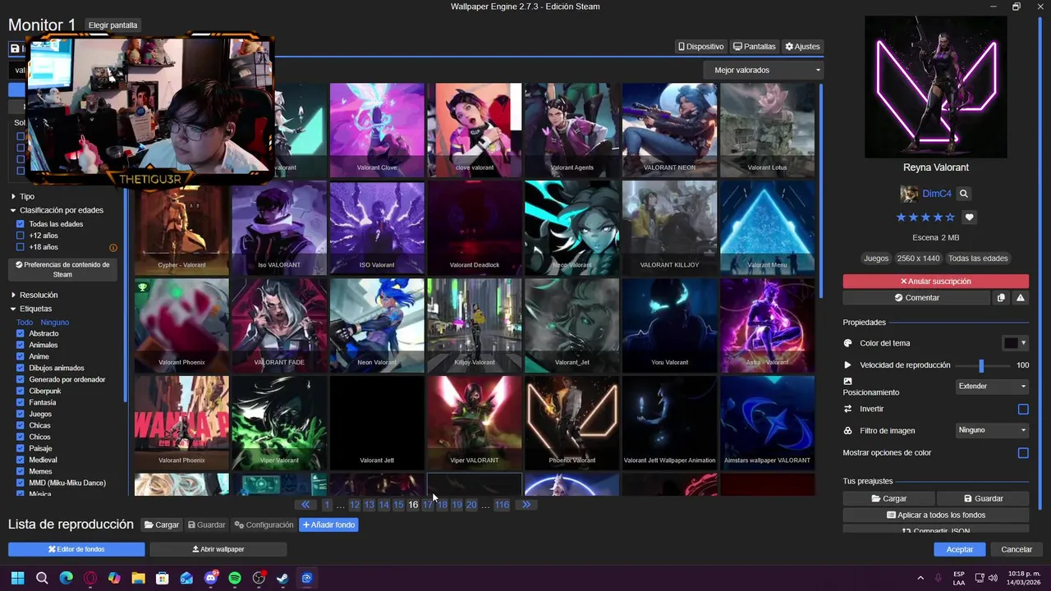
Task: Search for the author DimC4's wallpapers
Action: point(964,194)
